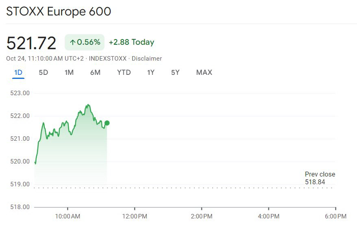Click the green current-price dot on chart

[107, 123]
